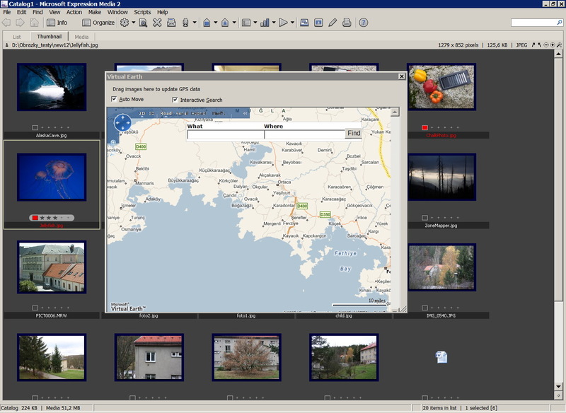Screen dimensions: 566x413
Task: Open the Action menu
Action: (74, 12)
